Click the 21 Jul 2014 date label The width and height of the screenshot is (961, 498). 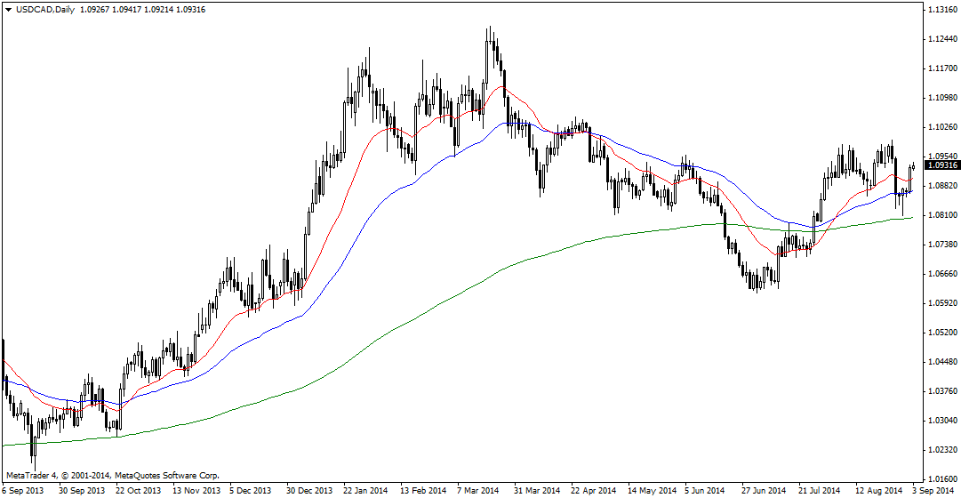point(820,490)
